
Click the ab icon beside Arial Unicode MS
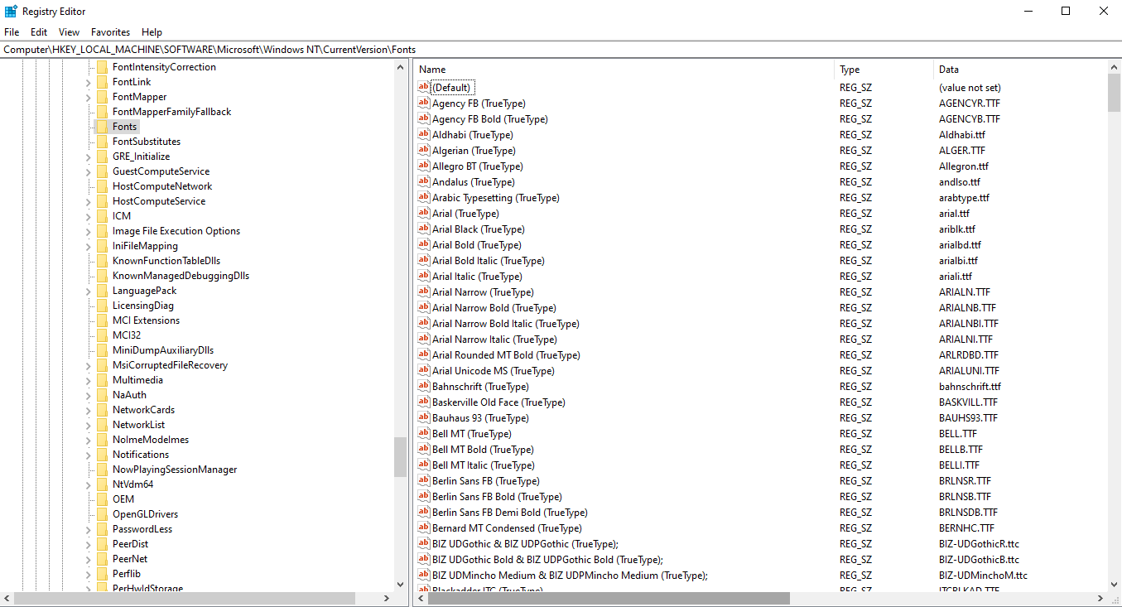[424, 370]
